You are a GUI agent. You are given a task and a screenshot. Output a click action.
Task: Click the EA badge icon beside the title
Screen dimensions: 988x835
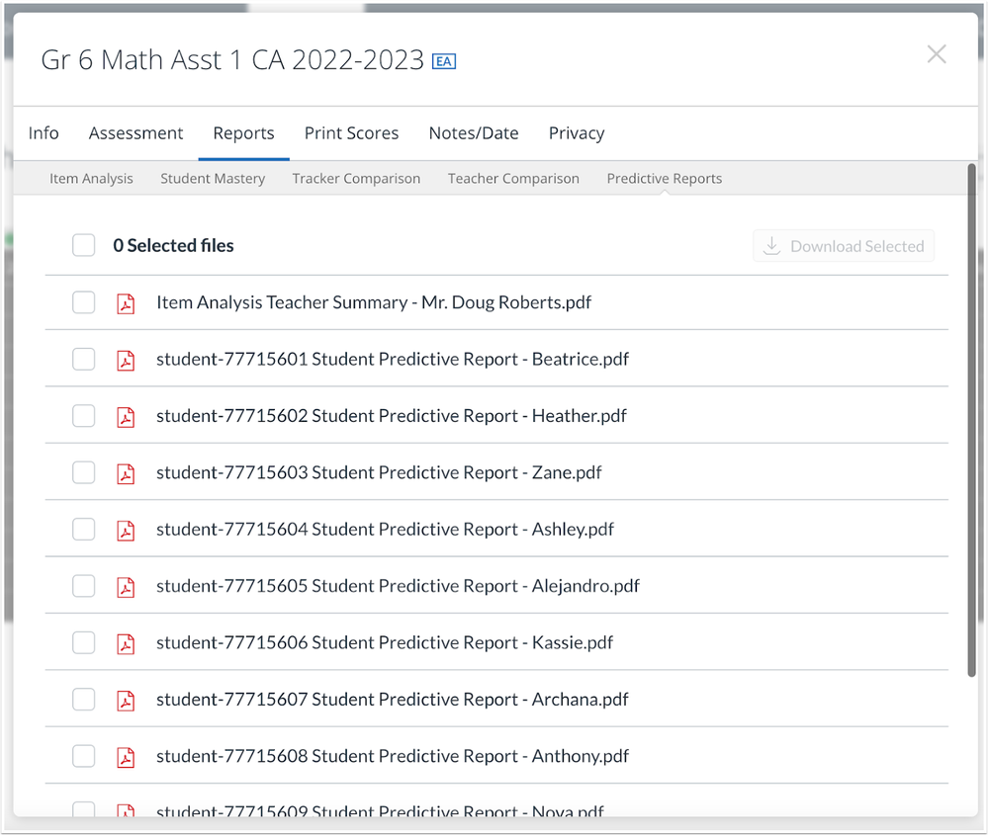pos(444,61)
